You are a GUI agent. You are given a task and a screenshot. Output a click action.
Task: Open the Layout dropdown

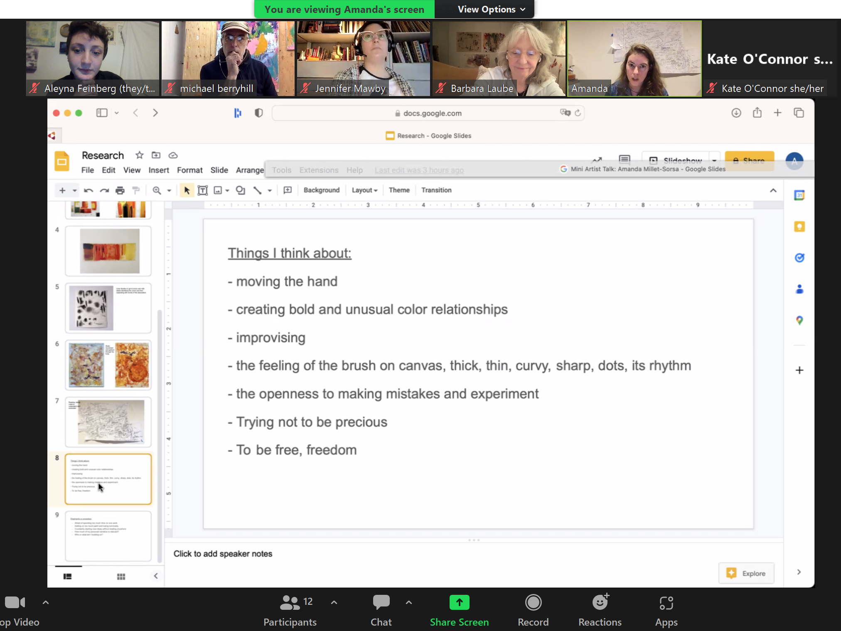click(x=364, y=190)
